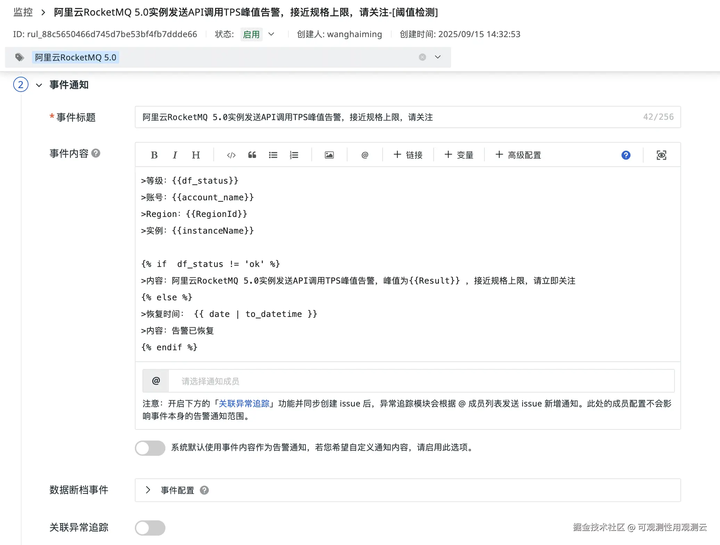Image resolution: width=720 pixels, height=545 pixels.
Task: Toggle bold formatting in editor toolbar
Action: (x=154, y=155)
